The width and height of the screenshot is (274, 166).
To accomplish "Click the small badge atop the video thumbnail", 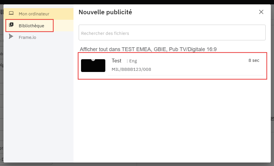I will tap(93, 59).
